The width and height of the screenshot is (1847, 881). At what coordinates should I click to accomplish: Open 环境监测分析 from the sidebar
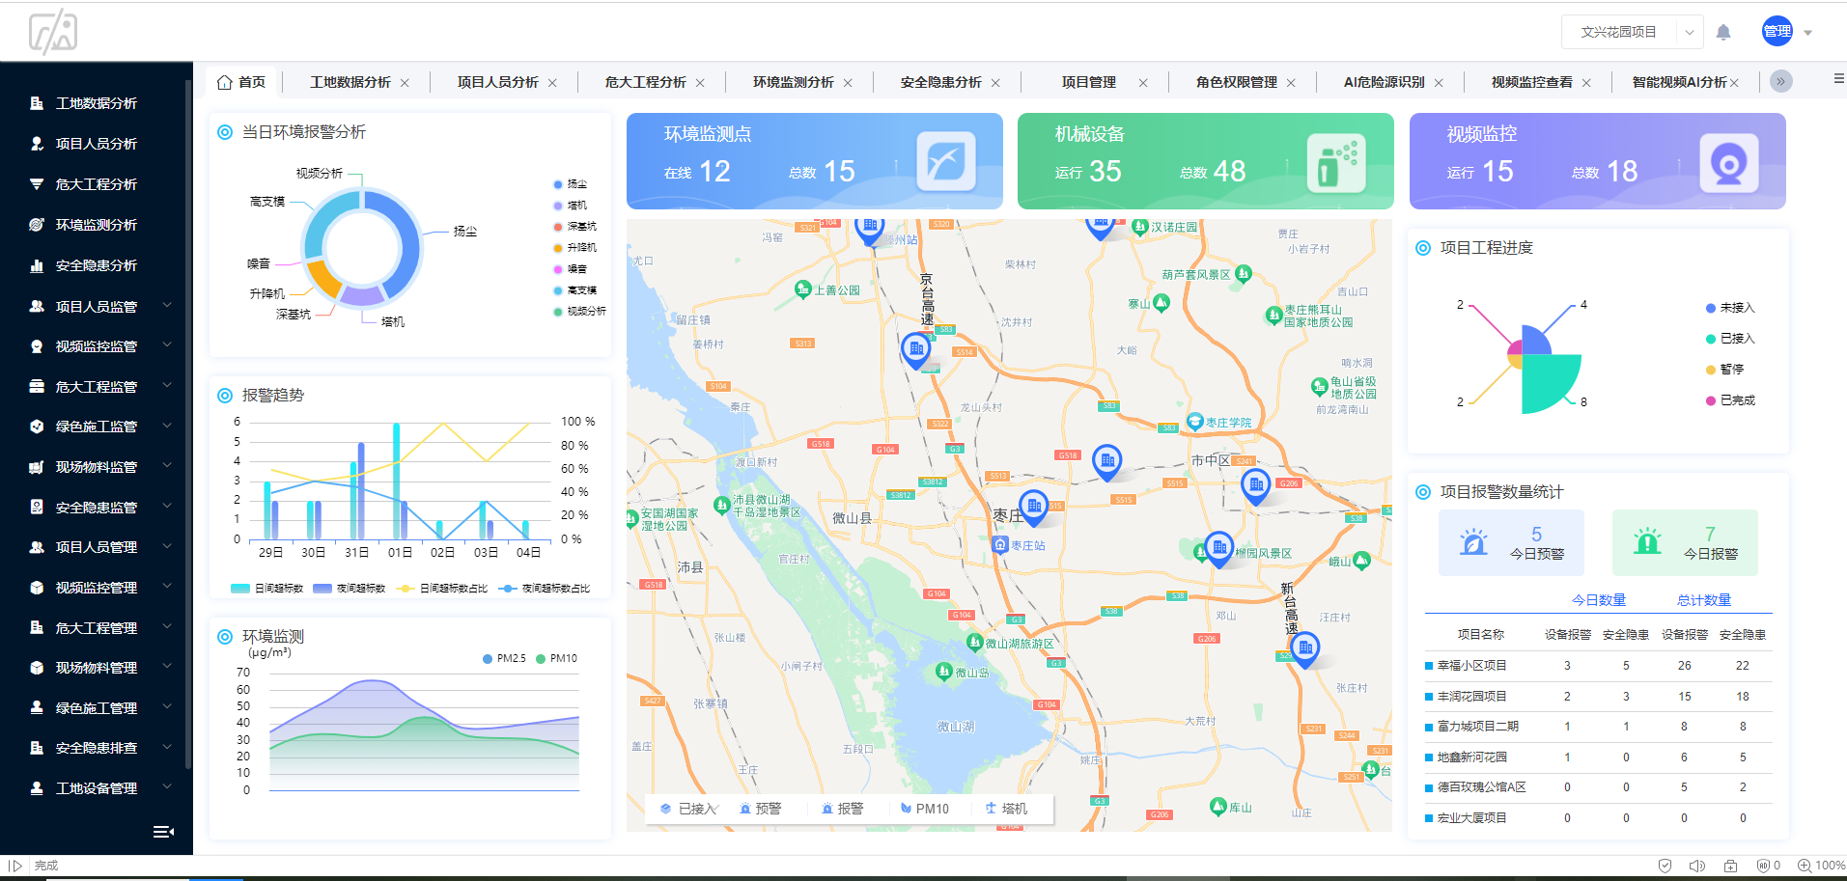pos(97,225)
